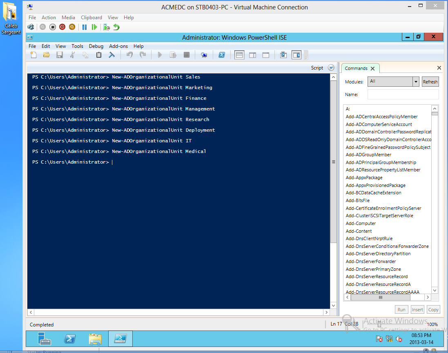Image resolution: width=448 pixels, height=353 pixels.
Task: Open the VM Connection Clipboard menu
Action: click(x=91, y=18)
